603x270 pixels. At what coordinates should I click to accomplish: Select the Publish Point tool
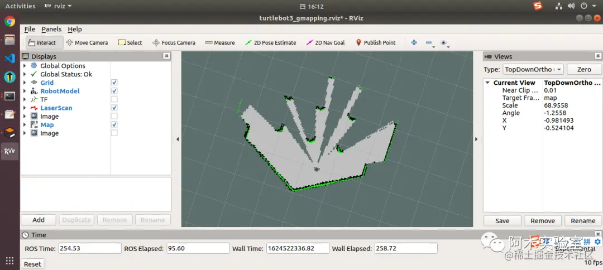(375, 42)
